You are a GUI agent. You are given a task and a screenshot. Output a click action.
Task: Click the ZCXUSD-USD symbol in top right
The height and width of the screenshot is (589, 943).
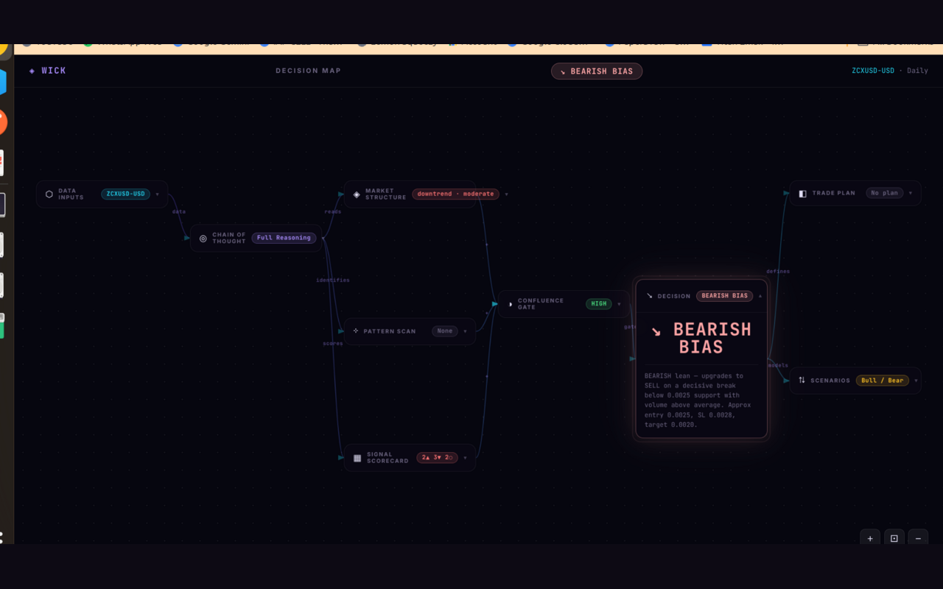point(873,71)
